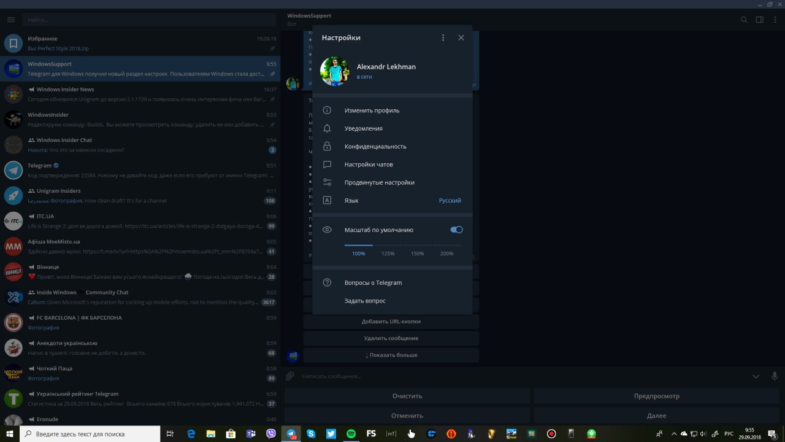Viewport: 785px width, 442px height.
Task: Click the bot keyboard chevron-down icon
Action: tap(756, 376)
